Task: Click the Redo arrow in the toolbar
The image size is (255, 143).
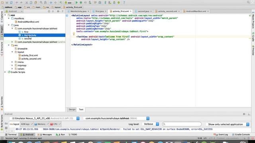Action: [x=21, y=2]
